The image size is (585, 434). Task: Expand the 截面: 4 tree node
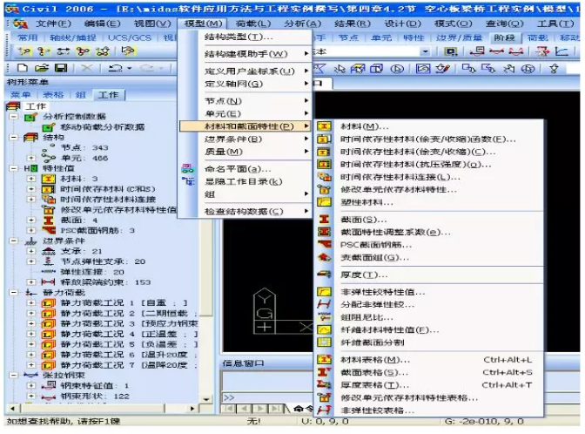(x=31, y=220)
